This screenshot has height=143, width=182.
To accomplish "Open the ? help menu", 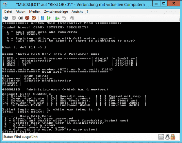I will pos(87,12).
